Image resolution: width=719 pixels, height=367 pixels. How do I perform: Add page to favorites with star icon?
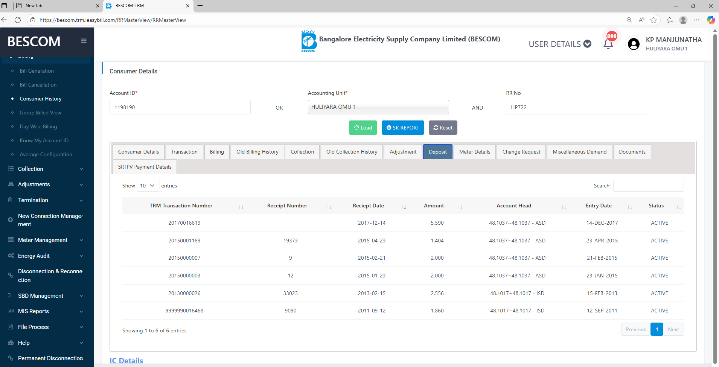[653, 20]
